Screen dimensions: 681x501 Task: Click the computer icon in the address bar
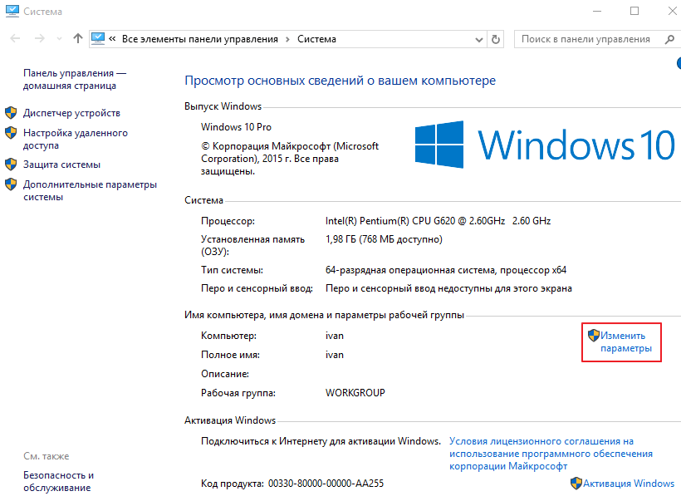click(x=98, y=39)
